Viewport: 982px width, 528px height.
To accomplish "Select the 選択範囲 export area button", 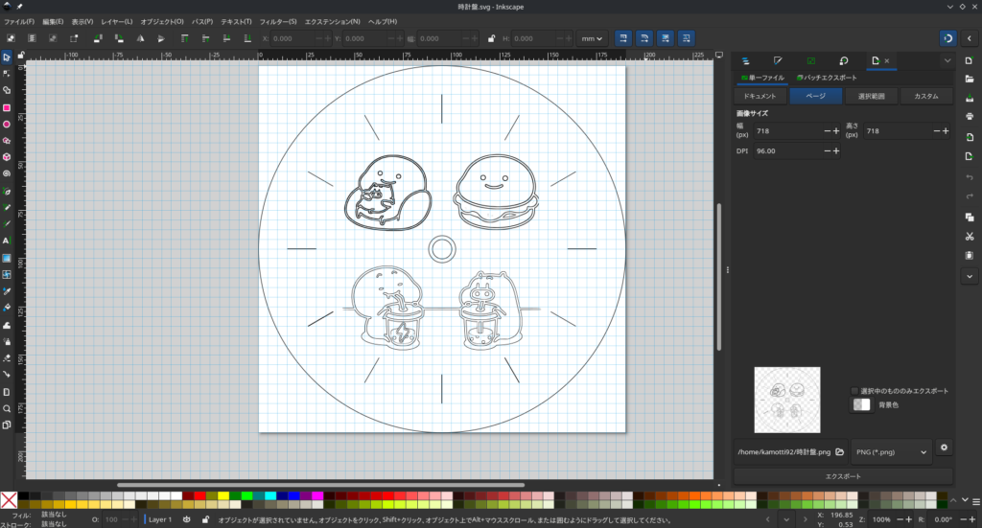I will (871, 97).
